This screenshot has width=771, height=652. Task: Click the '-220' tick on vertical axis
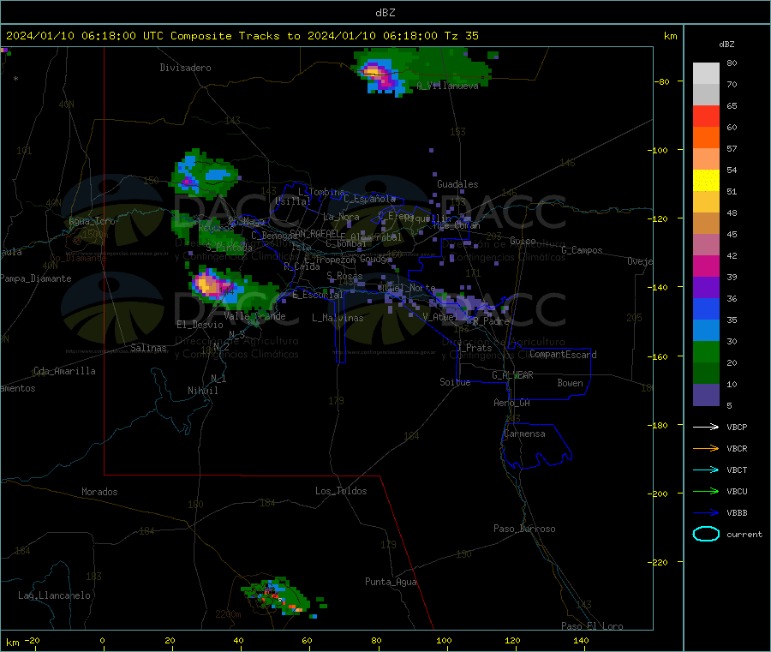(x=660, y=563)
